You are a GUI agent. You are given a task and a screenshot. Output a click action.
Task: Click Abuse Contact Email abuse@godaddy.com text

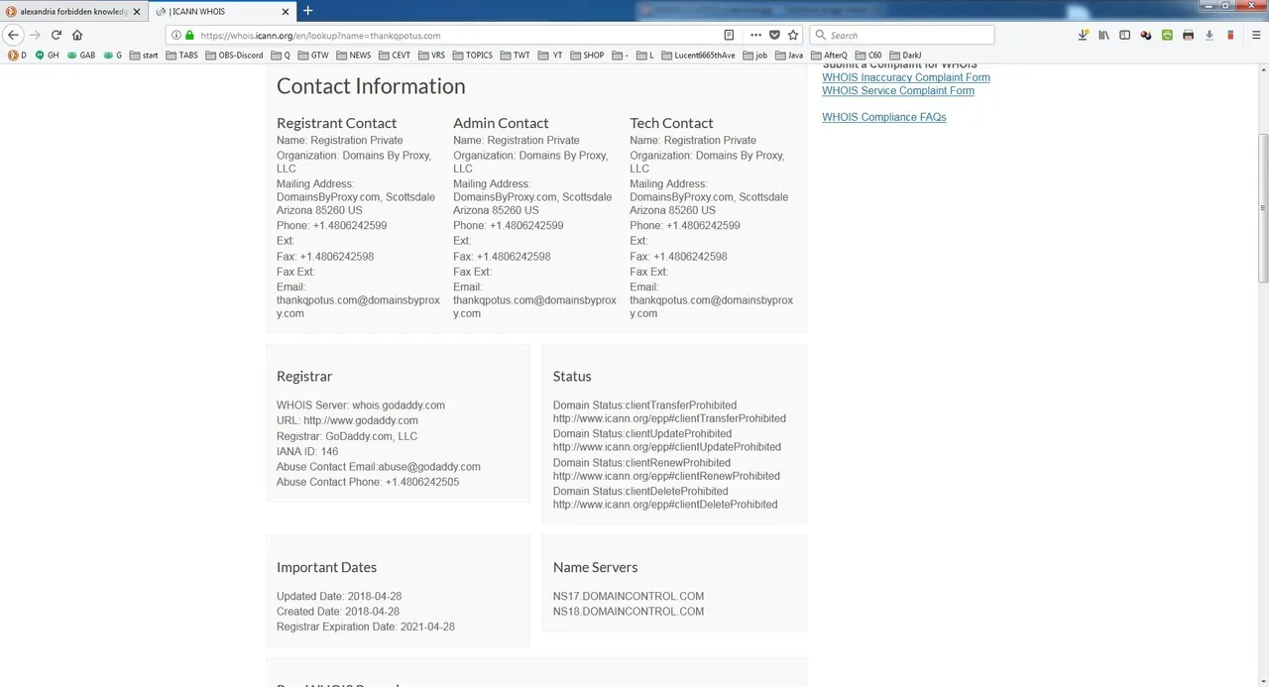coord(379,466)
